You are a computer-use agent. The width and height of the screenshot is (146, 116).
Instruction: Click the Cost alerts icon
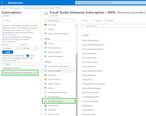(46, 25)
